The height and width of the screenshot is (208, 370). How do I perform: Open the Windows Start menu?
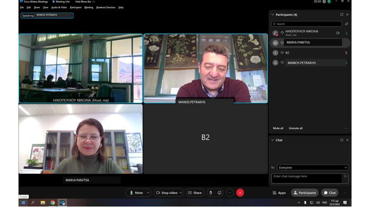pyautogui.click(x=23, y=202)
